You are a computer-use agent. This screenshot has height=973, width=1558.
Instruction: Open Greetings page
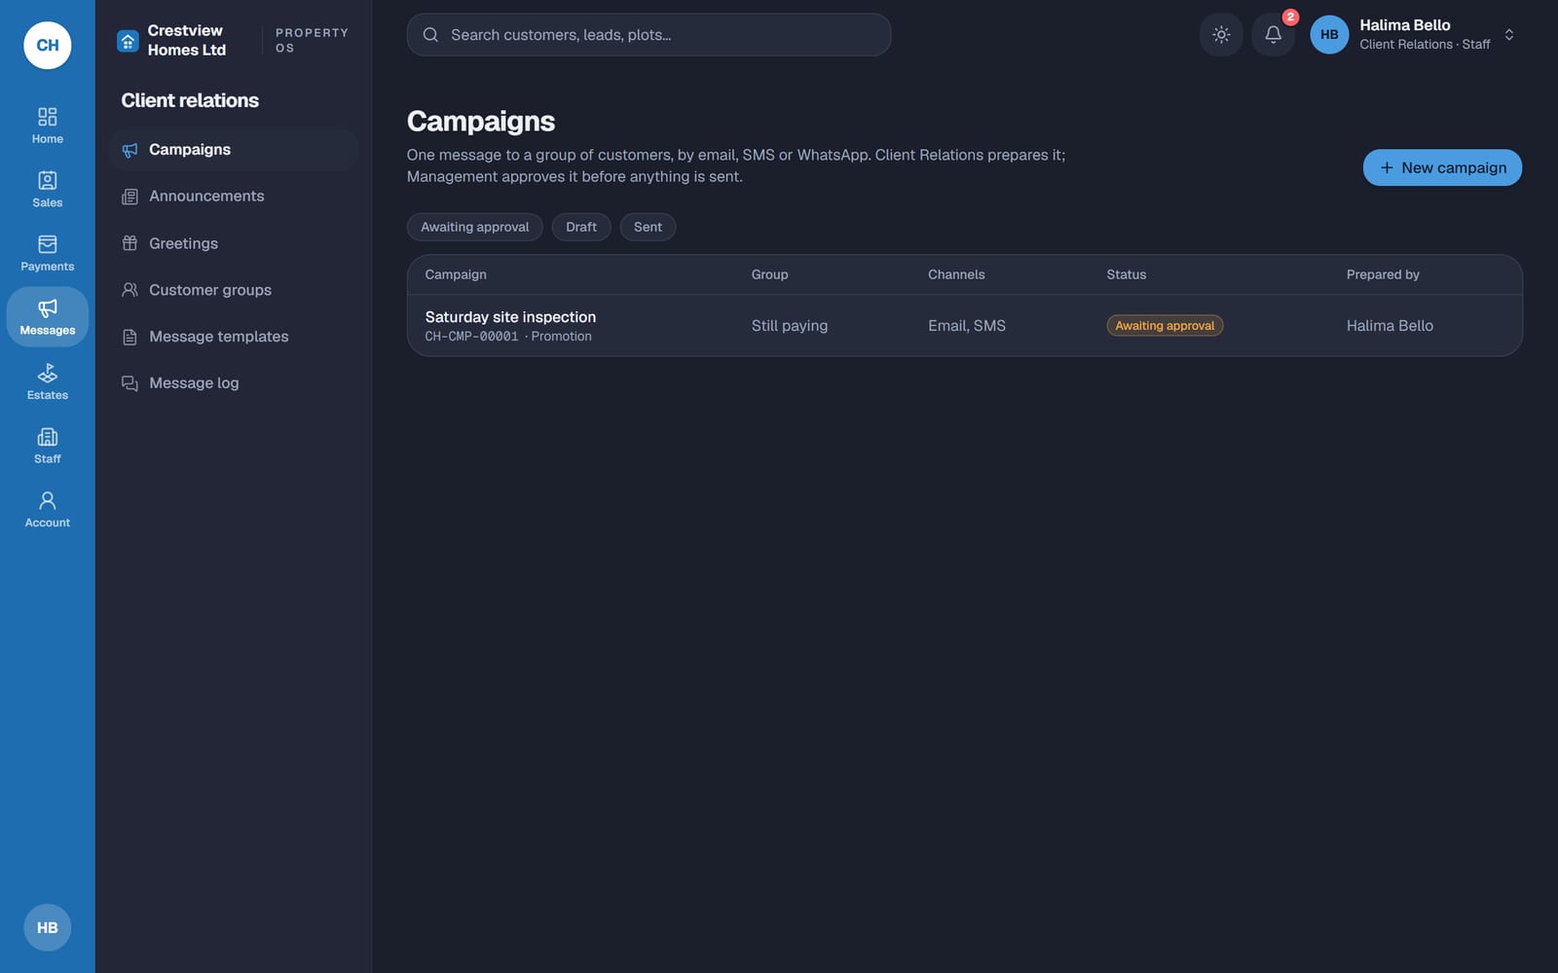pos(234,243)
